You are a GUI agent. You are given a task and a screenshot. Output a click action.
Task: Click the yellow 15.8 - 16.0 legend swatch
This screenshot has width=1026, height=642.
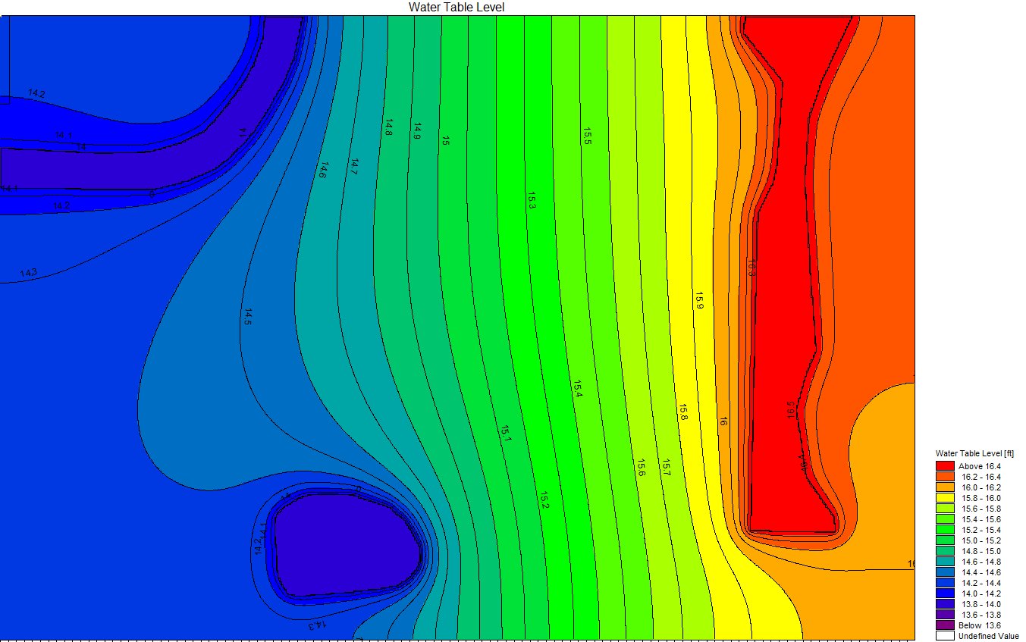coord(945,497)
